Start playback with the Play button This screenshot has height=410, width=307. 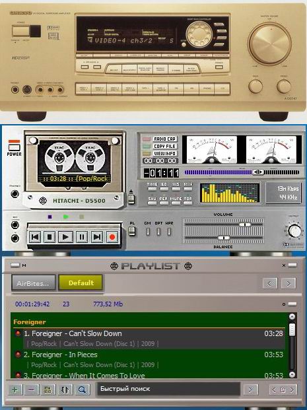pyautogui.click(x=65, y=237)
